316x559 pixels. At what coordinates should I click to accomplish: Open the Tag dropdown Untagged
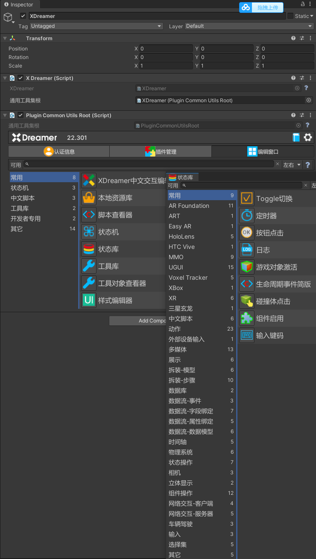[97, 26]
